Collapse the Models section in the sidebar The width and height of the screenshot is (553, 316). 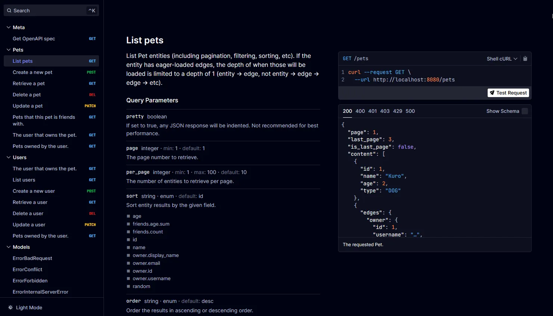tap(8, 247)
